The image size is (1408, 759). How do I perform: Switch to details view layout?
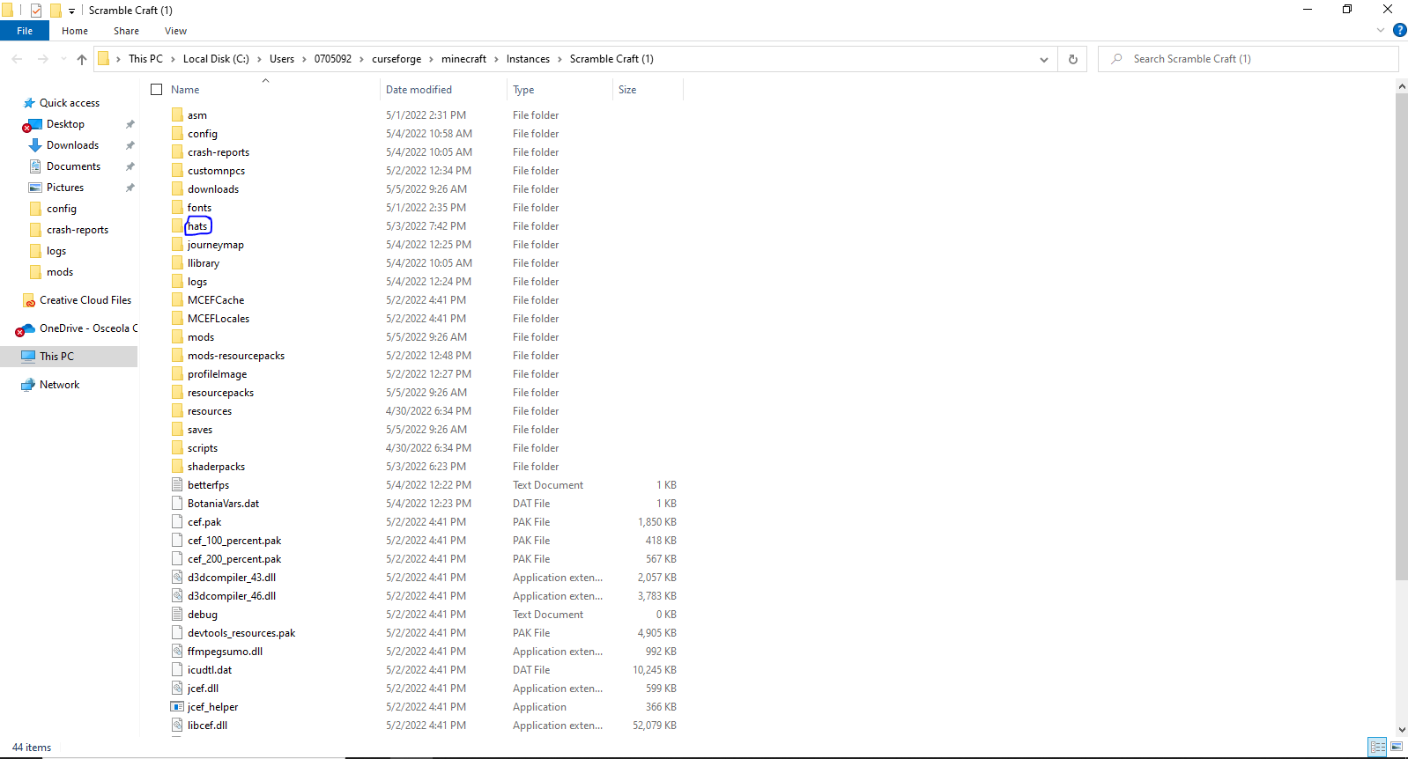(x=1377, y=747)
